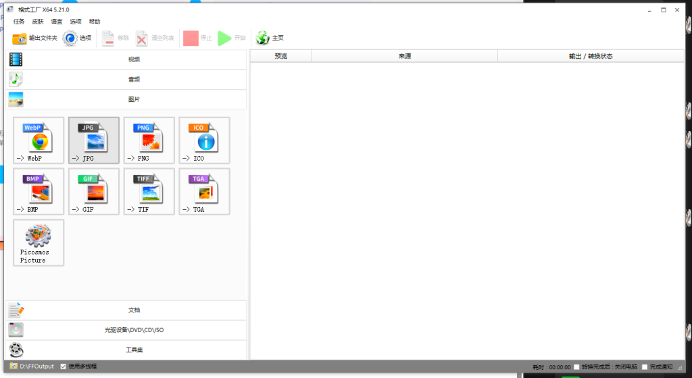Check the 完成通知 completion notification box

tap(644, 367)
